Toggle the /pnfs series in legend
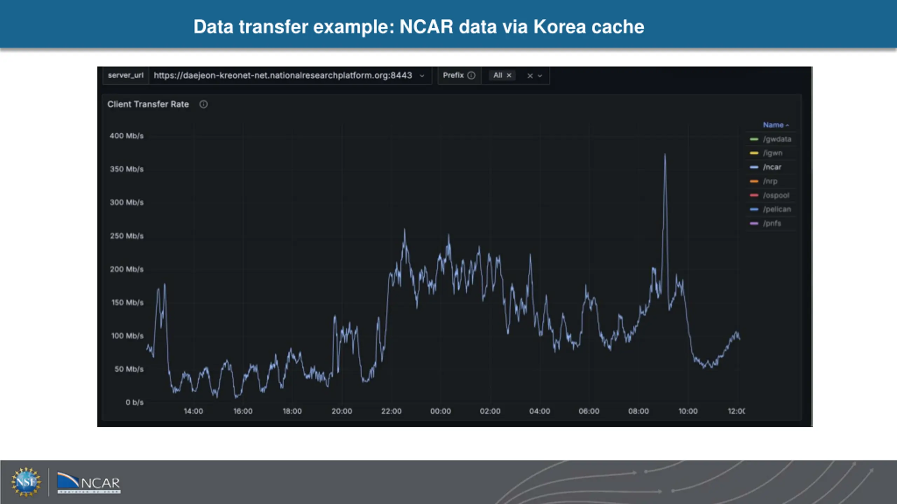897x504 pixels. (772, 223)
